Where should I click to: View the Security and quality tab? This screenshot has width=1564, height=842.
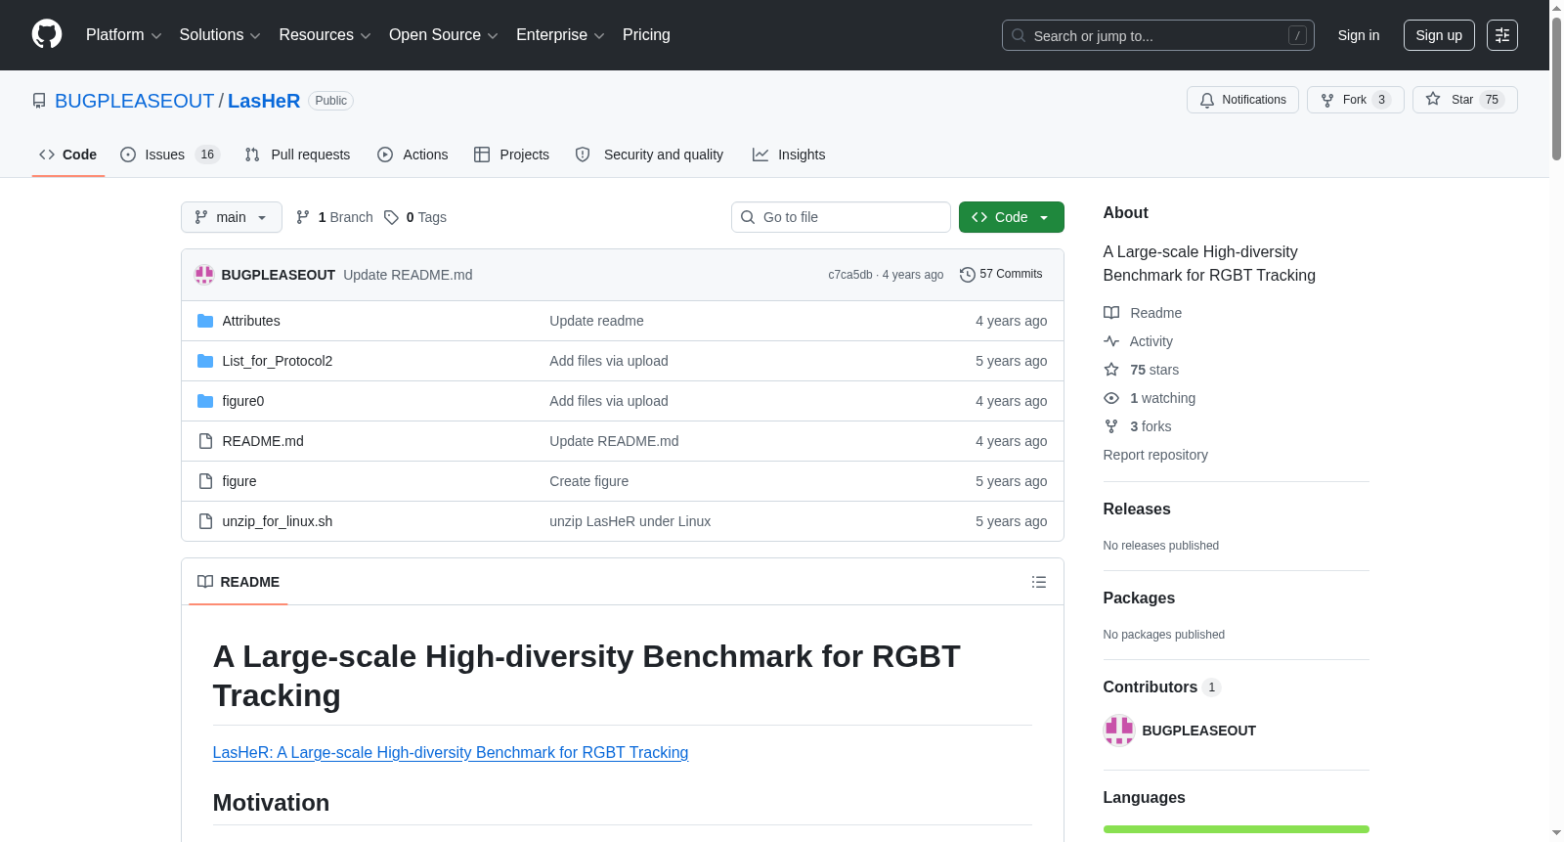point(650,155)
